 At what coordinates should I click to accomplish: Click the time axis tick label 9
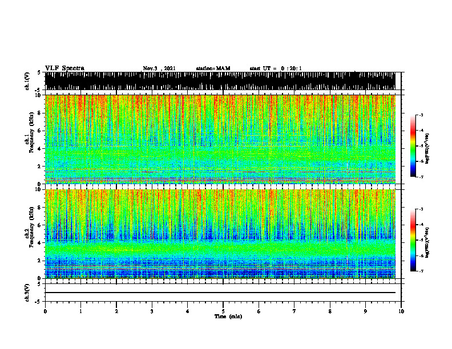point(365,311)
